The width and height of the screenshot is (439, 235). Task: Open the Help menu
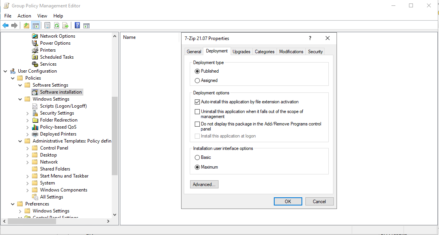58,16
